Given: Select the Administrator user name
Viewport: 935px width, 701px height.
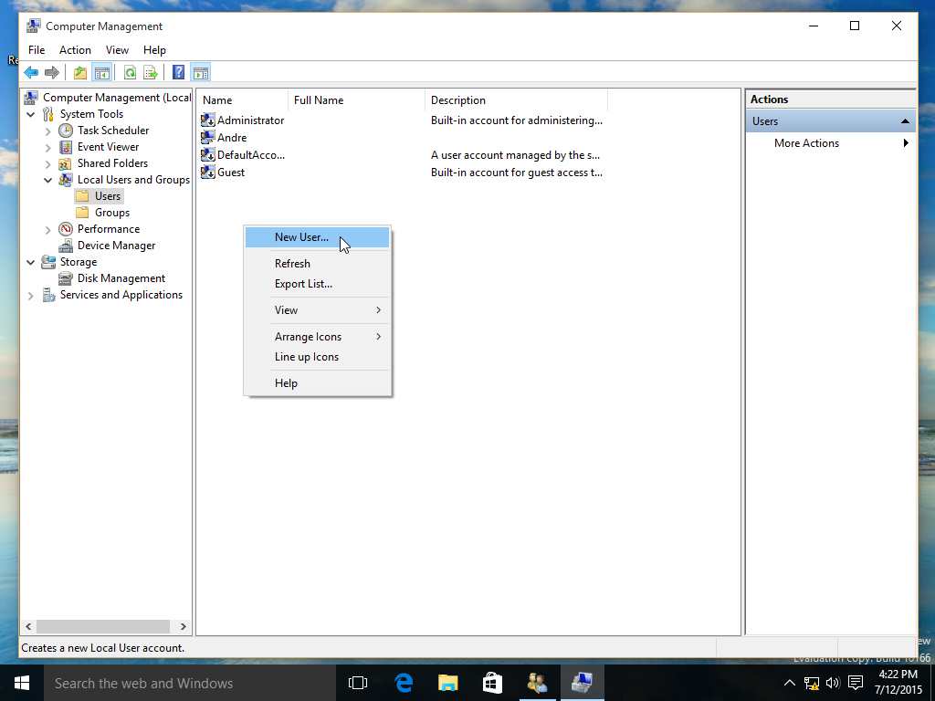Looking at the screenshot, I should pos(250,120).
